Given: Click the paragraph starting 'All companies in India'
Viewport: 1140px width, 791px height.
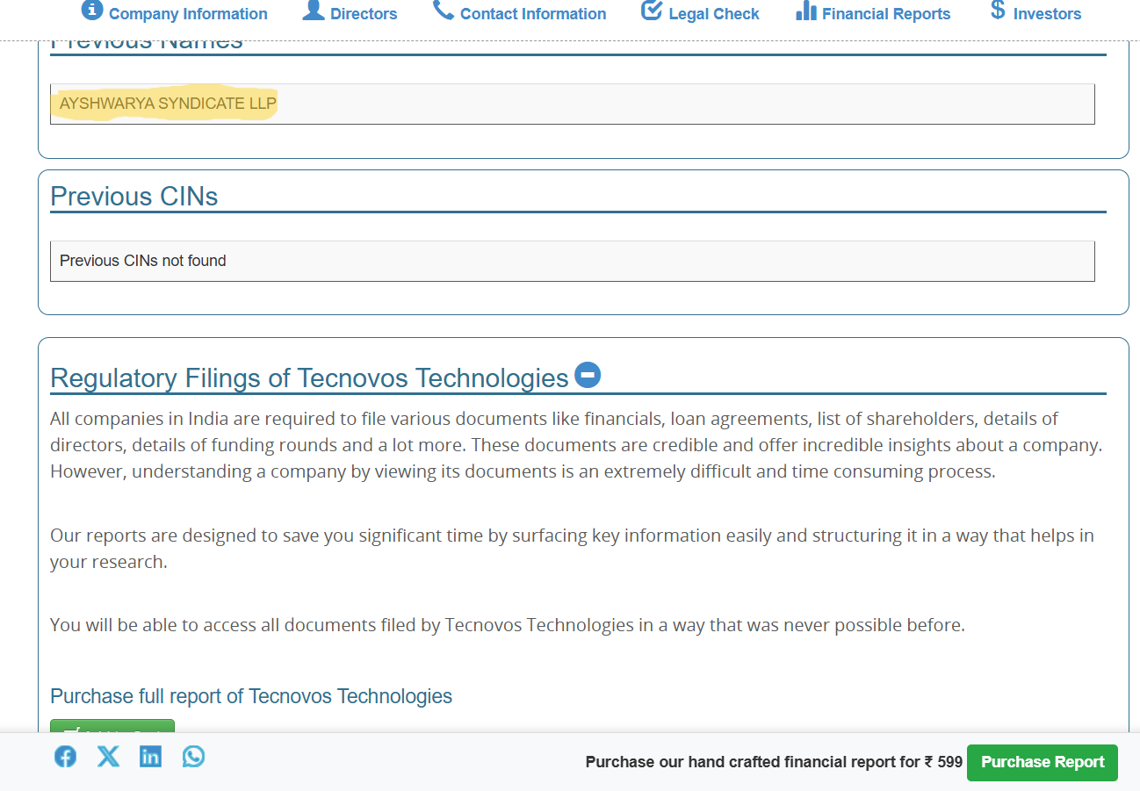Looking at the screenshot, I should 576,445.
